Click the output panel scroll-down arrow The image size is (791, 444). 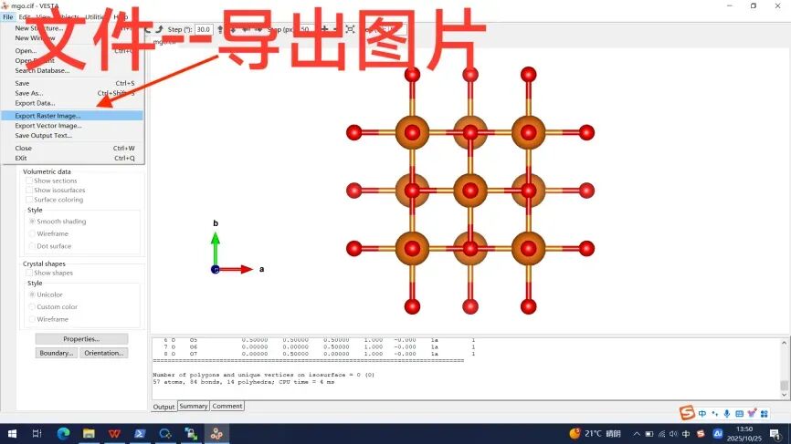tap(784, 395)
